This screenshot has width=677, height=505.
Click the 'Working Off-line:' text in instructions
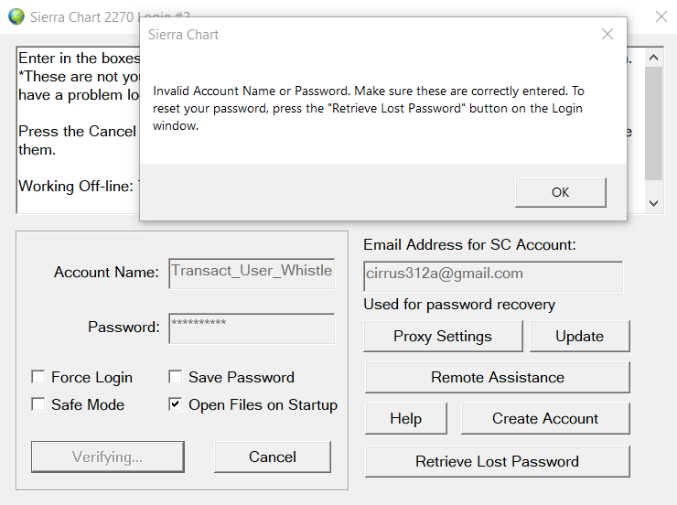pyautogui.click(x=76, y=187)
